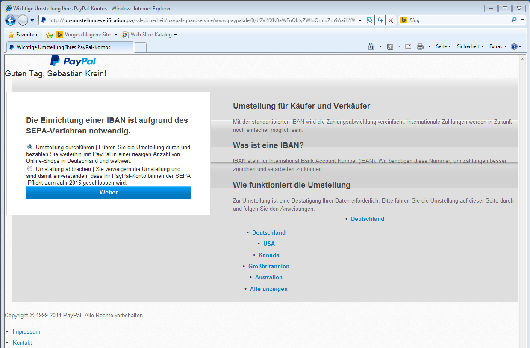The image size is (530, 348).
Task: Click the Home page icon
Action: pyautogui.click(x=372, y=46)
